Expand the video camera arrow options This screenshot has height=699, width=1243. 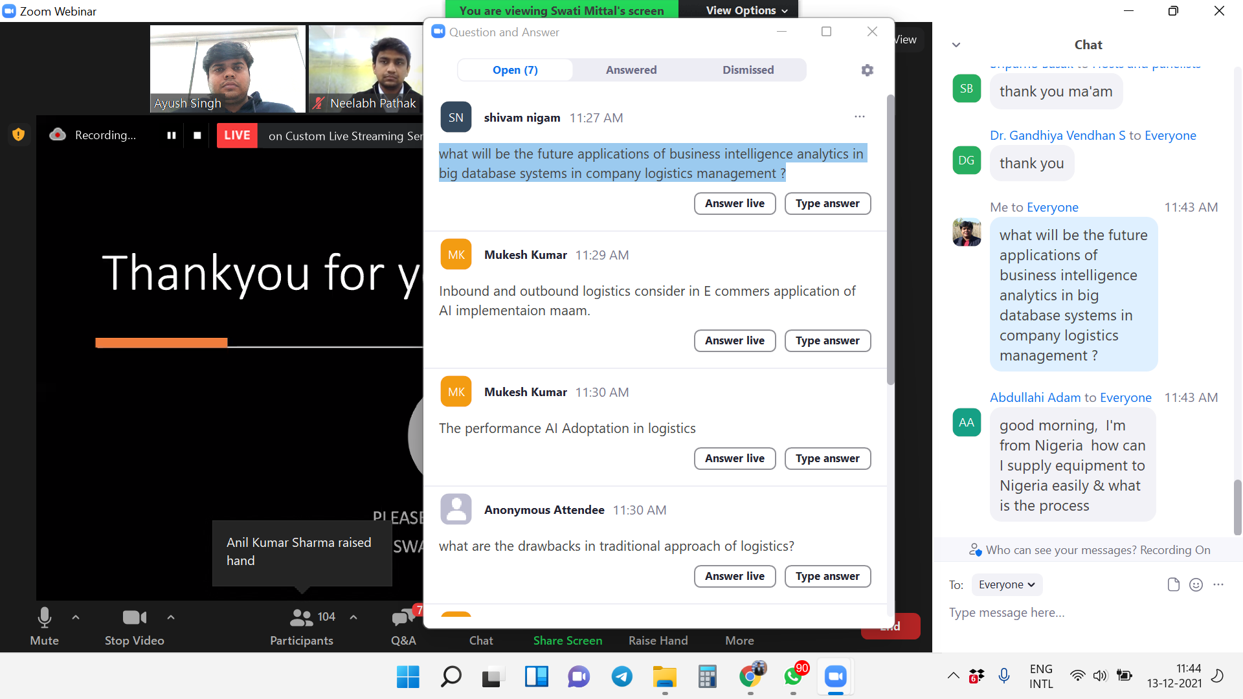[171, 617]
